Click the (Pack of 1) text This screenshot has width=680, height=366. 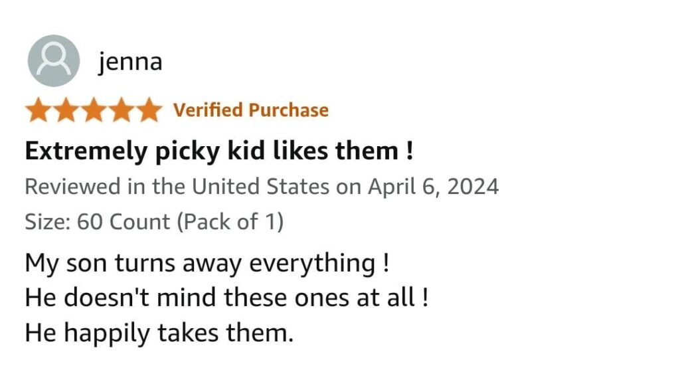[230, 221]
